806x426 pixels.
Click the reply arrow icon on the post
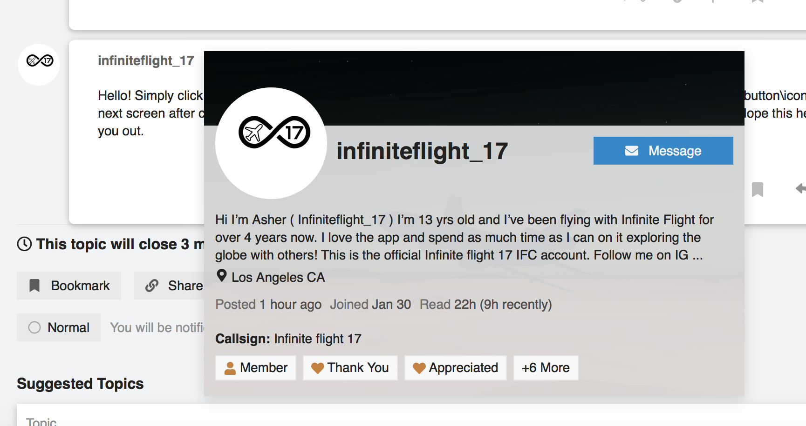click(800, 188)
